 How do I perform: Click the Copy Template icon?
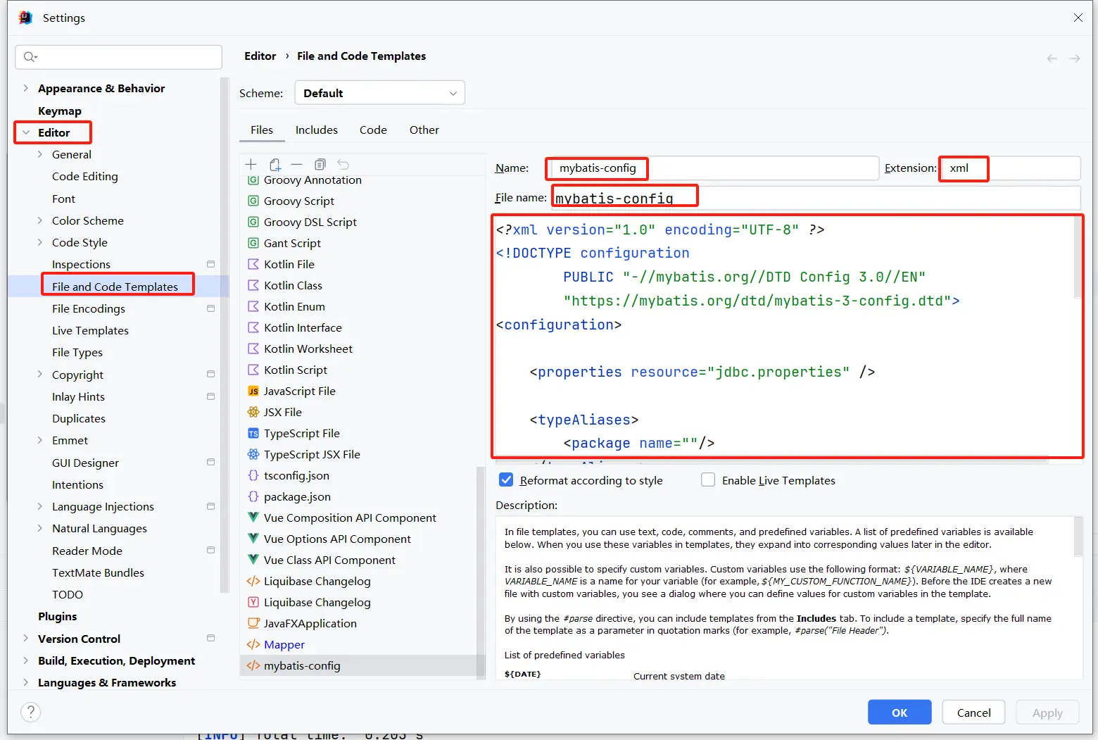pos(320,165)
